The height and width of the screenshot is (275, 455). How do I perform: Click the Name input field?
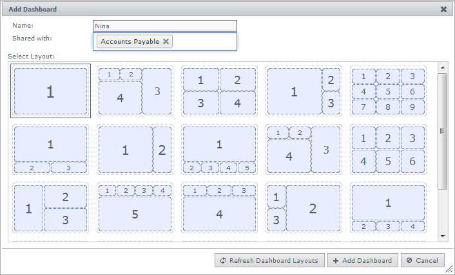point(165,26)
